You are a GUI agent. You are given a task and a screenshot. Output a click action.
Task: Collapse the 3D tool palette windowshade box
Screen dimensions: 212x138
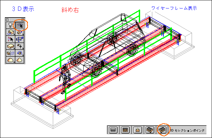(23, 20)
